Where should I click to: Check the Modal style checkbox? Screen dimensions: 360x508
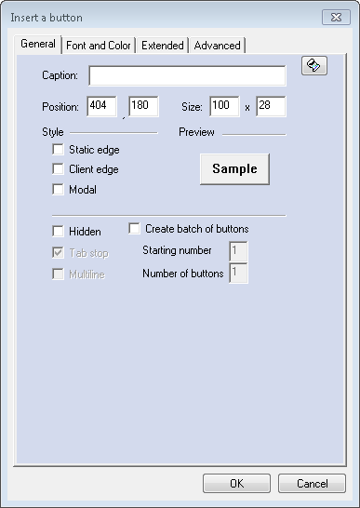point(58,190)
